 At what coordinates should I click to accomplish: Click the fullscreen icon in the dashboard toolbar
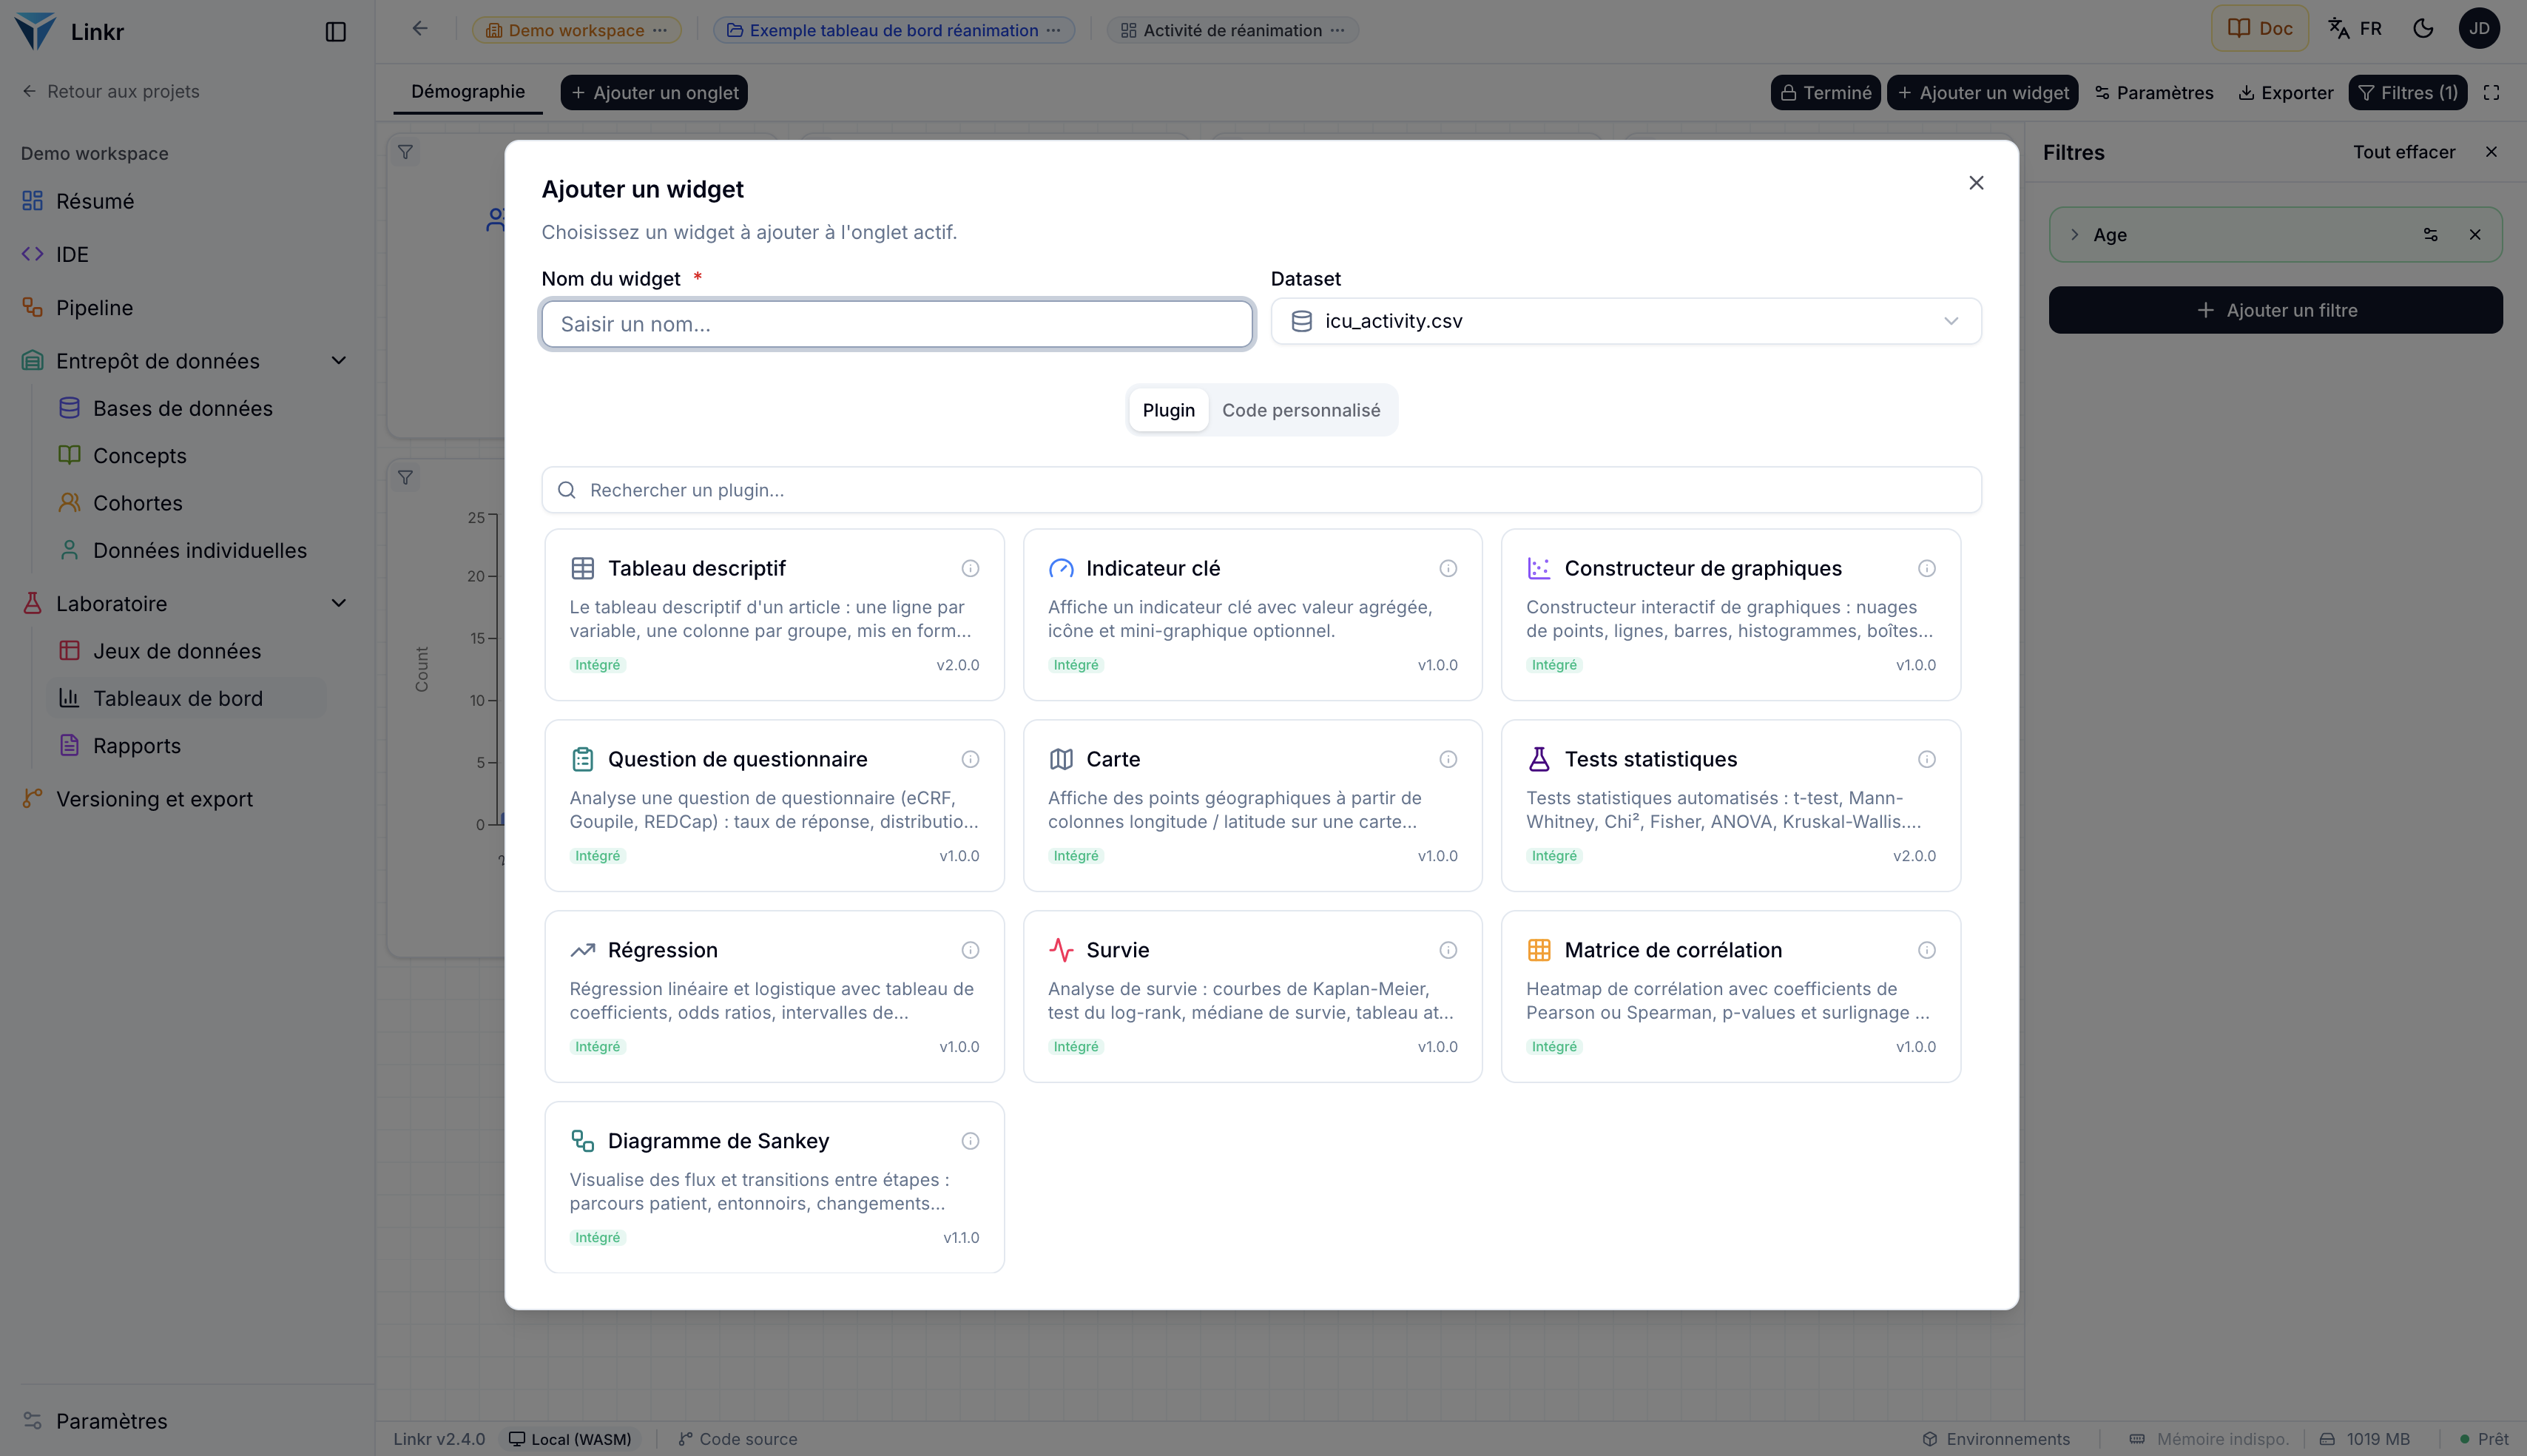[2491, 93]
